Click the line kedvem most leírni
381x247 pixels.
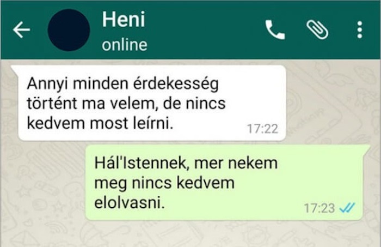100,123
